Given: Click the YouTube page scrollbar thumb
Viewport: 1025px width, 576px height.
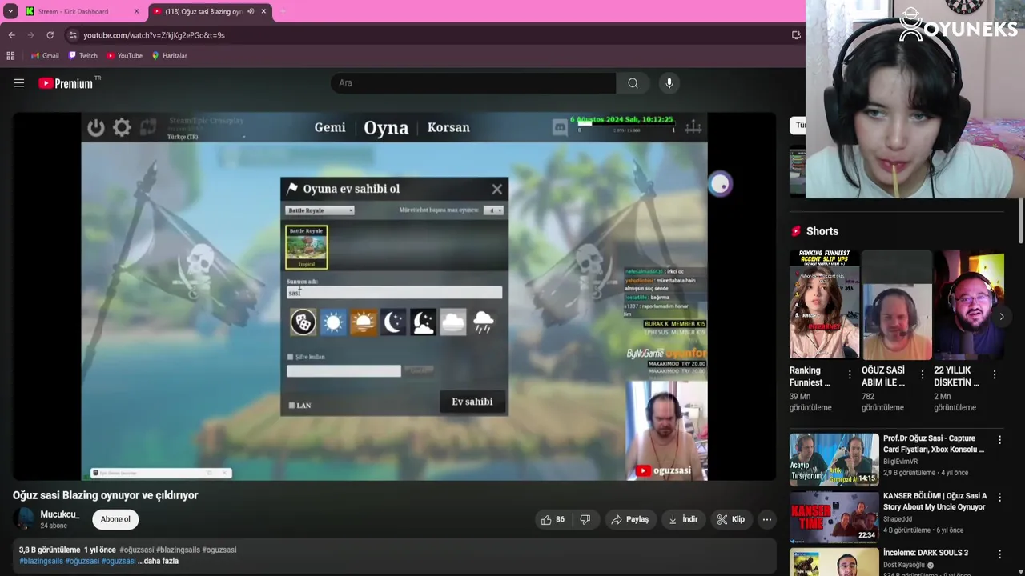Looking at the screenshot, I should pyautogui.click(x=1021, y=219).
